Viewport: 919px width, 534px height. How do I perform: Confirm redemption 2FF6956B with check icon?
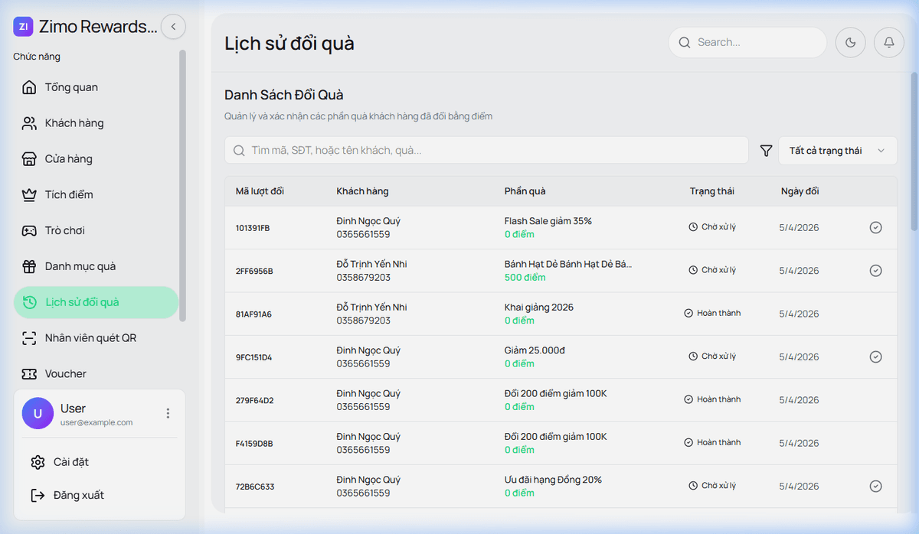tap(875, 271)
